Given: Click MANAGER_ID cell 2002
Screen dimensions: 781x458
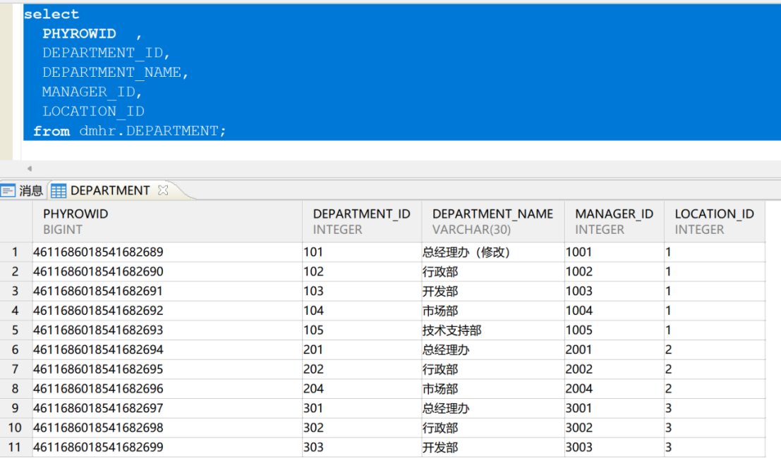Looking at the screenshot, I should tap(614, 369).
